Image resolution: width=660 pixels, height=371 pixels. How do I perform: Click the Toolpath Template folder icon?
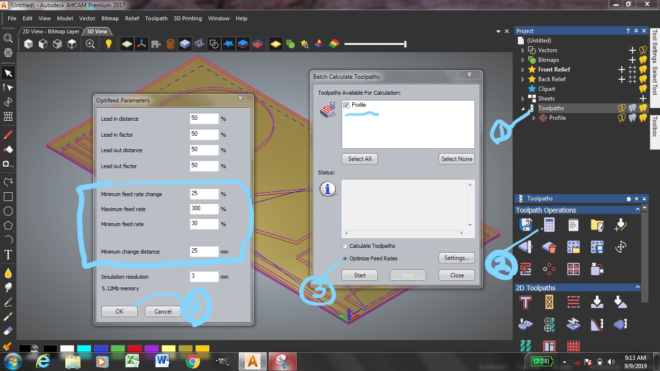tap(597, 225)
